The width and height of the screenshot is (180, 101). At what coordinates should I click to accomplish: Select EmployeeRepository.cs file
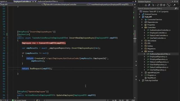point(158,57)
